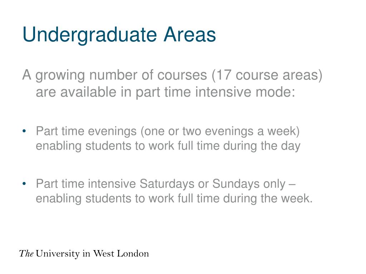Click the italic The in the footer logo
Viewport: 366px width, 274px height.
tap(26, 254)
